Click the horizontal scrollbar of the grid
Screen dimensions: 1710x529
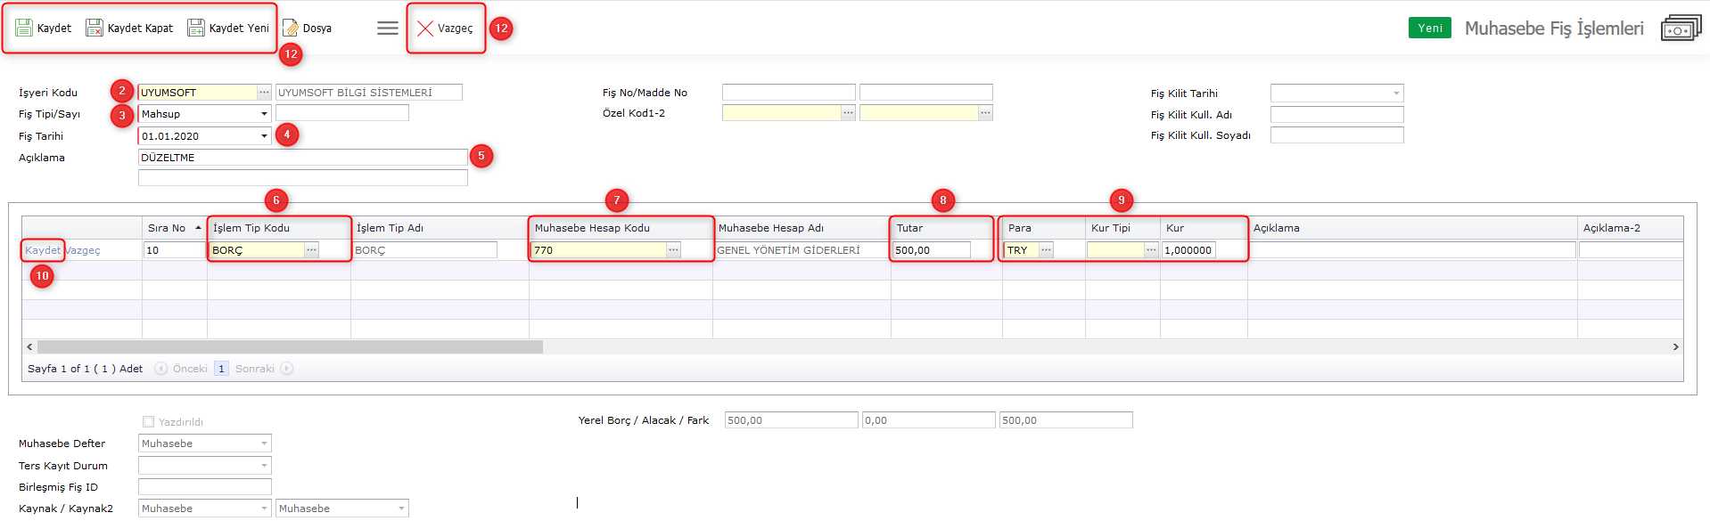[290, 347]
